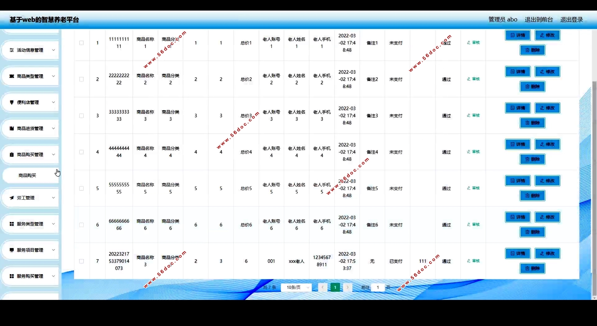Click order number 2022321753379014073 cell
The height and width of the screenshot is (326, 597).
click(x=119, y=261)
